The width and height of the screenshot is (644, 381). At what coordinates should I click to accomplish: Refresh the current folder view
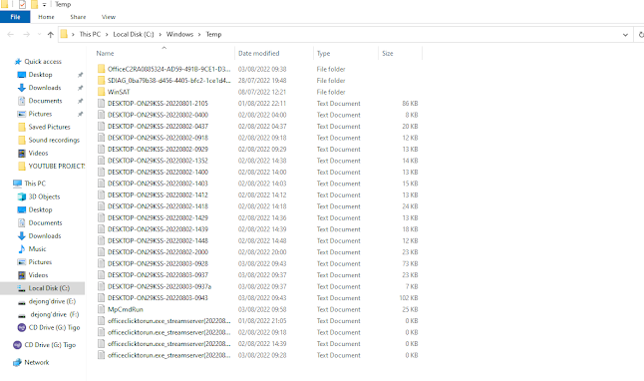click(640, 35)
